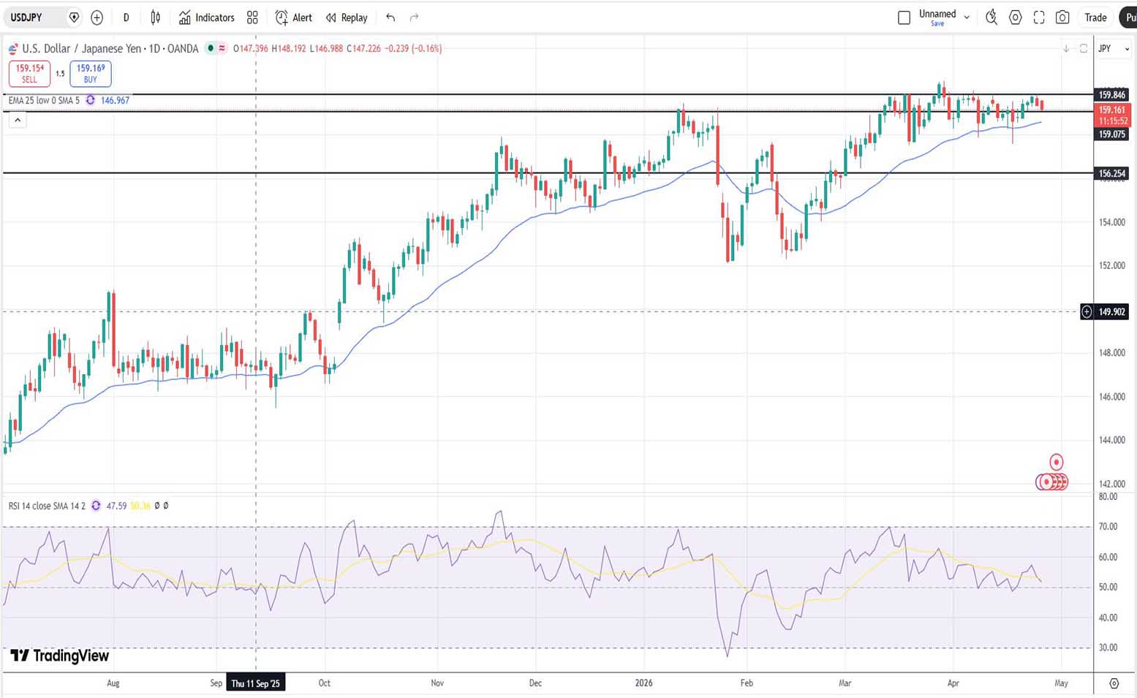The image size is (1137, 698).
Task: Click the add symbol plus icon
Action: (97, 18)
